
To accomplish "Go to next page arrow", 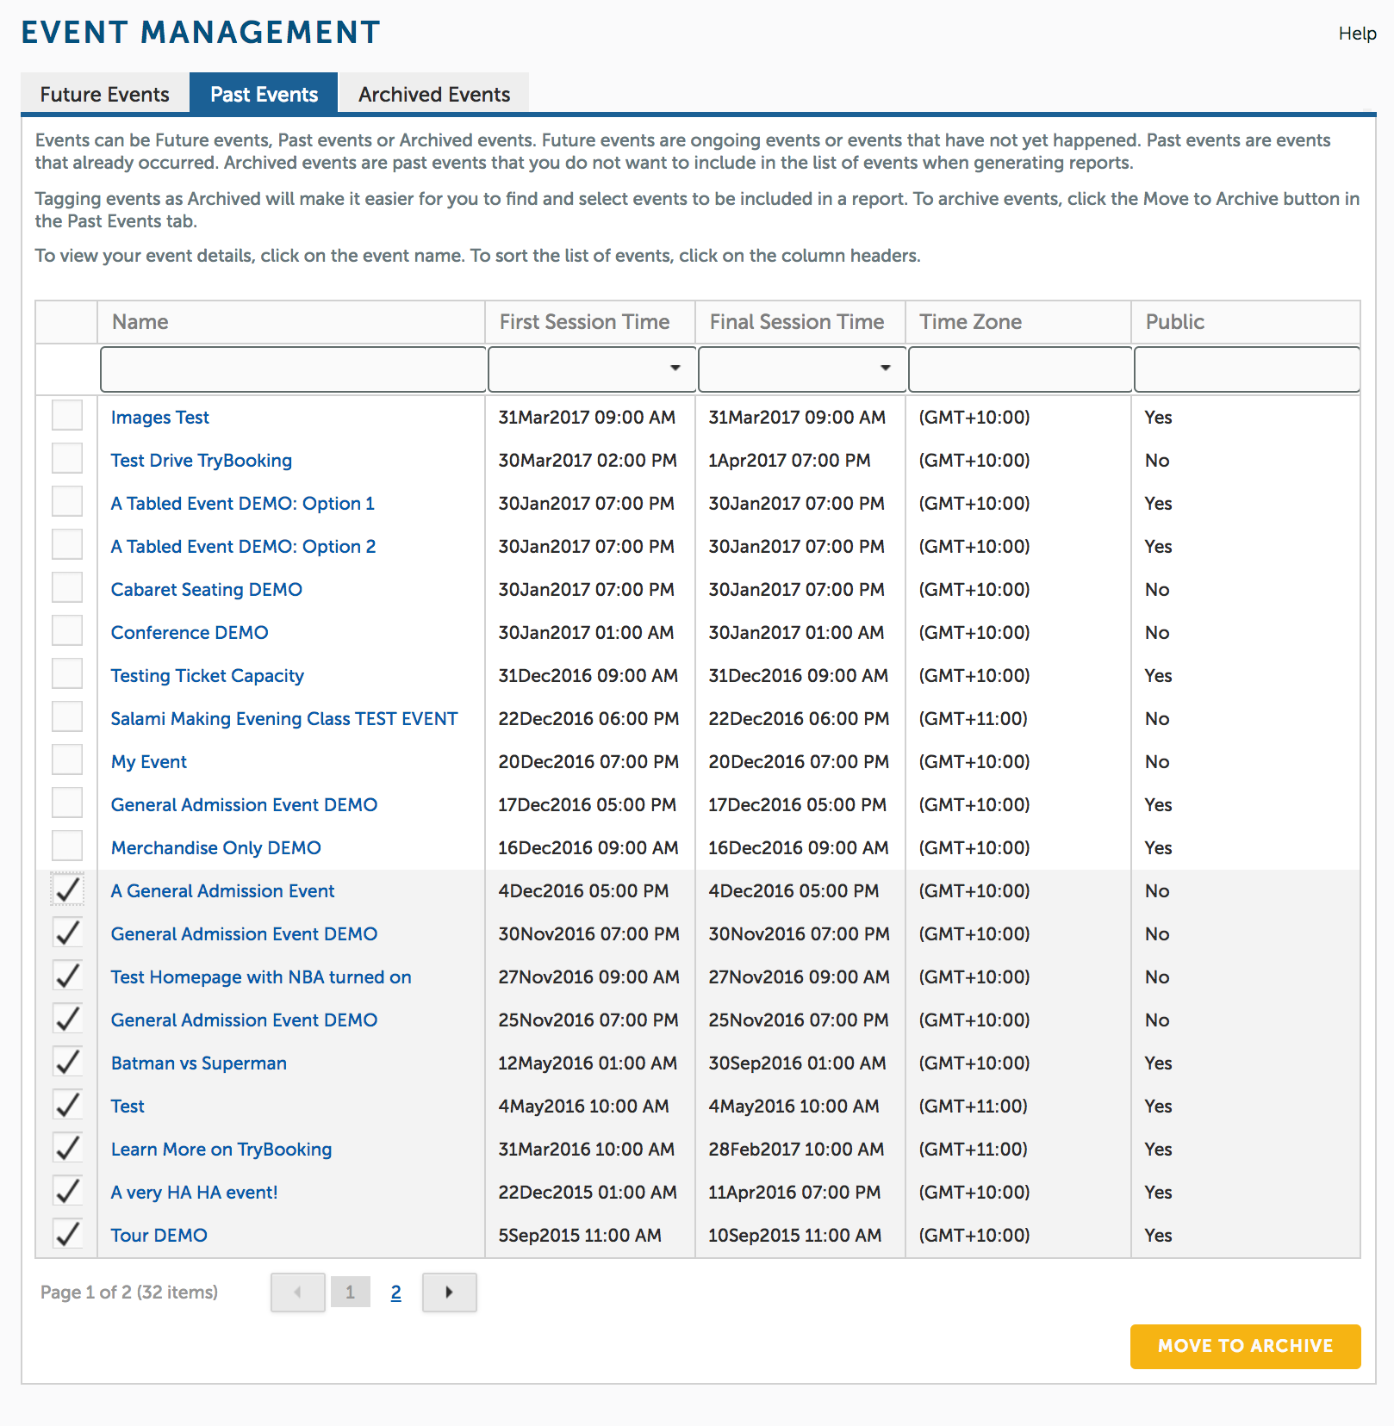I will tap(449, 1293).
